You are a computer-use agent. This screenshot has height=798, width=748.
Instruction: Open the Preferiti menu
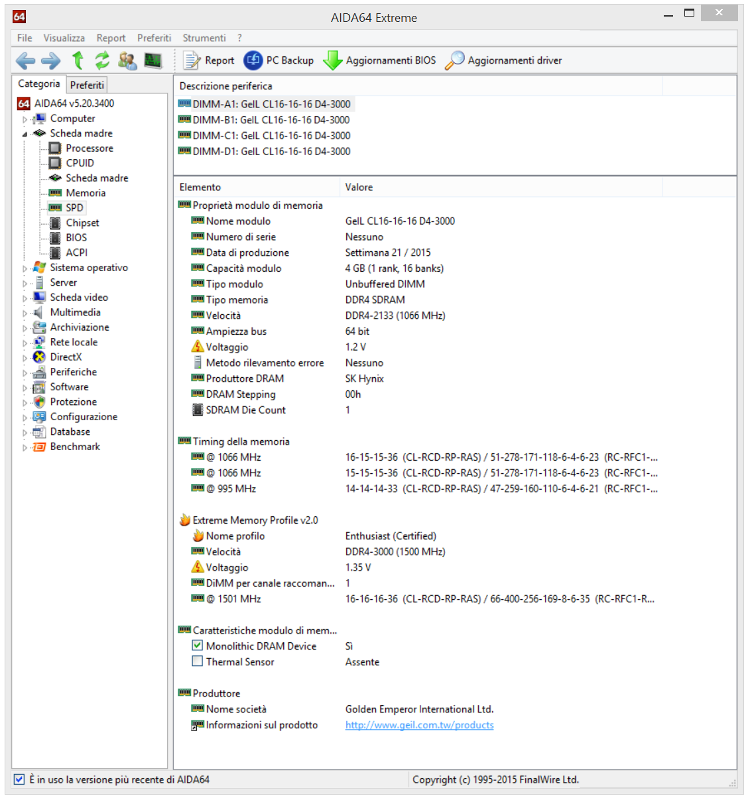click(154, 38)
